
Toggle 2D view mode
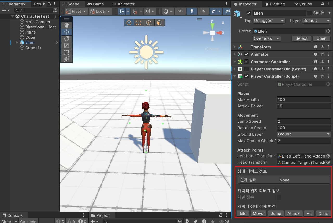(x=180, y=11)
